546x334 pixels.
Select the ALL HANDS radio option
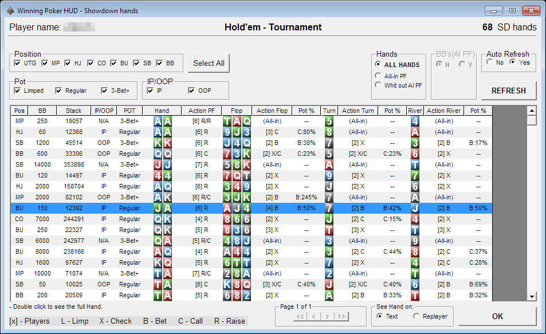pyautogui.click(x=378, y=64)
